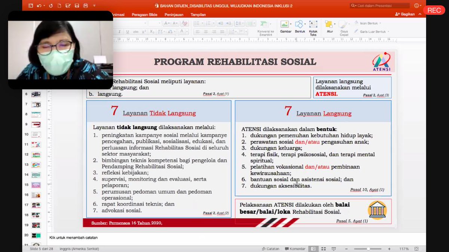The height and width of the screenshot is (252, 449).
Task: Click the Print icon in title bar
Action: click(86, 6)
